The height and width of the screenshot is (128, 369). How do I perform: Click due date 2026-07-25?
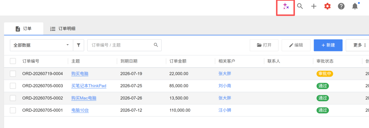pos(131,86)
